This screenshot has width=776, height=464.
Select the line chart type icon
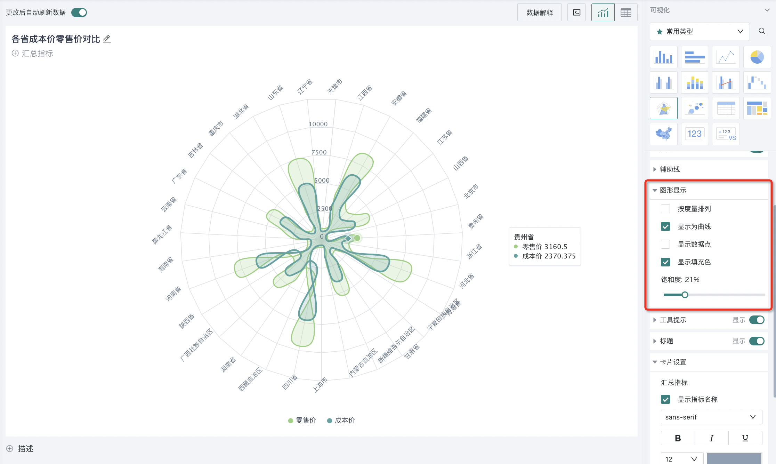point(726,57)
